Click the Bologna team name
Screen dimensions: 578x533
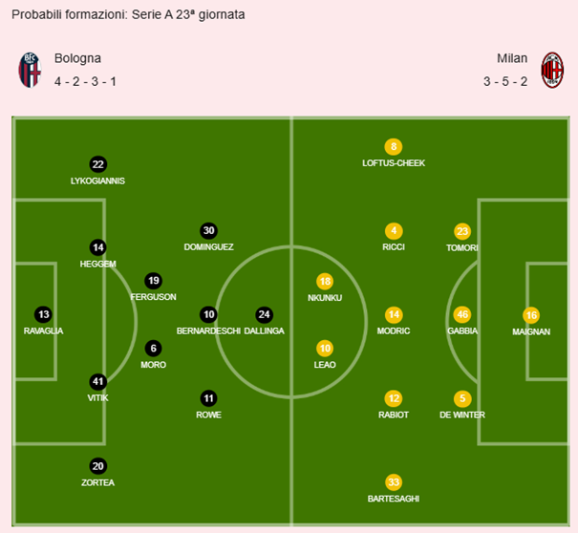pos(77,58)
